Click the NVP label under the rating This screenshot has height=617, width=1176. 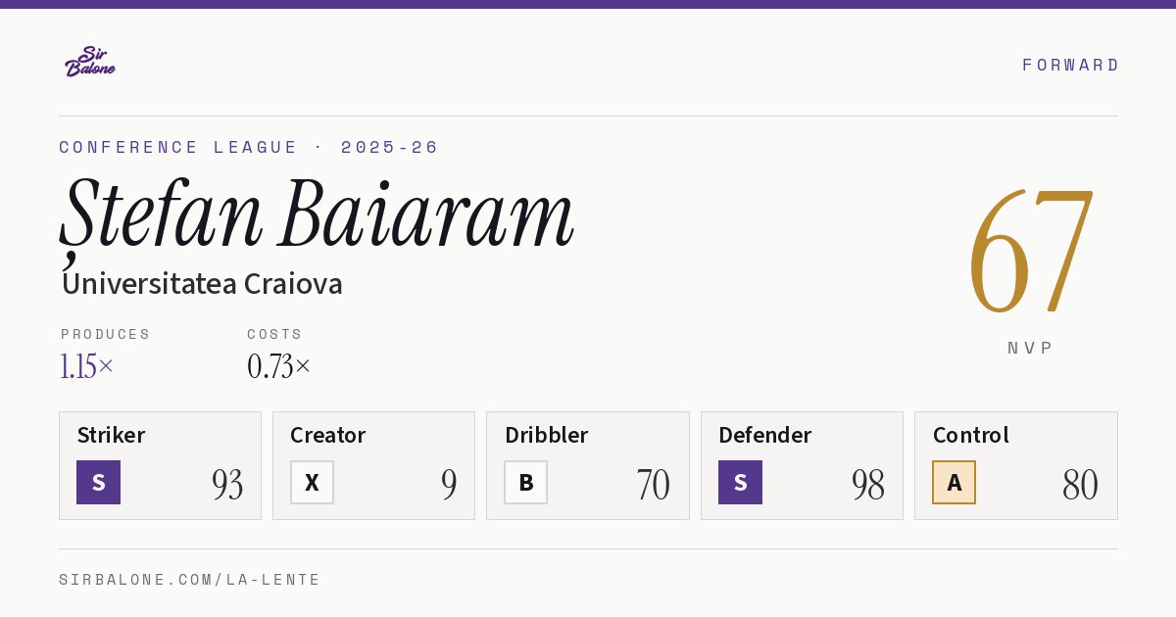[x=1030, y=348]
